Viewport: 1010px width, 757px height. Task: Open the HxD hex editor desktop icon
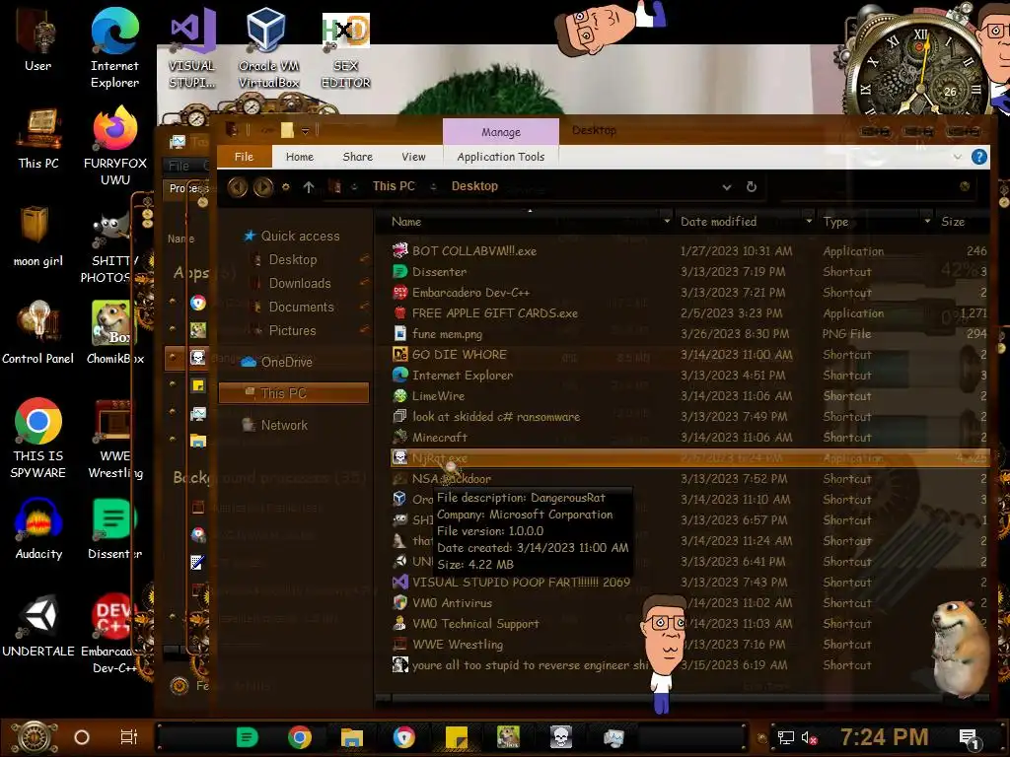click(x=345, y=50)
